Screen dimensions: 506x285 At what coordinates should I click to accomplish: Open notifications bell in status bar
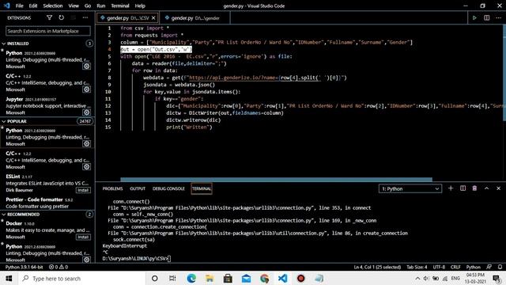500,268
